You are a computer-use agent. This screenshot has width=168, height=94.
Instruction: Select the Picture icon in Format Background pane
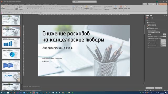point(152,18)
